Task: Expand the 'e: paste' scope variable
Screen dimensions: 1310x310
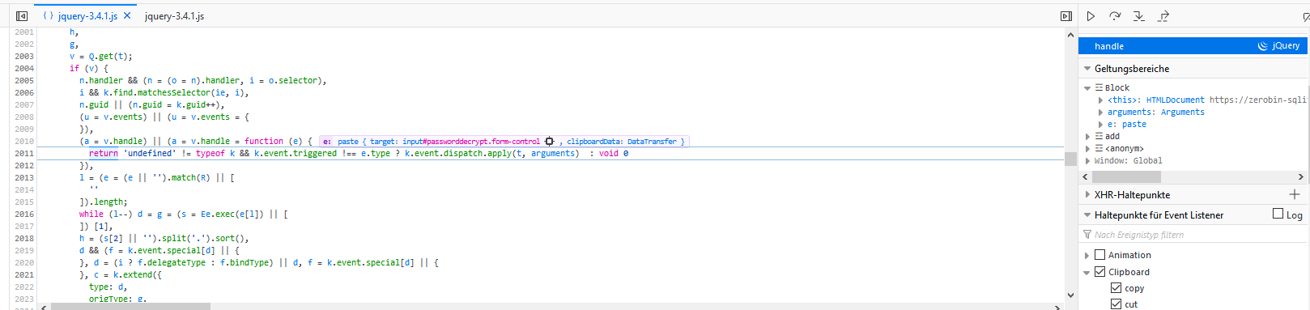Action: 1100,125
